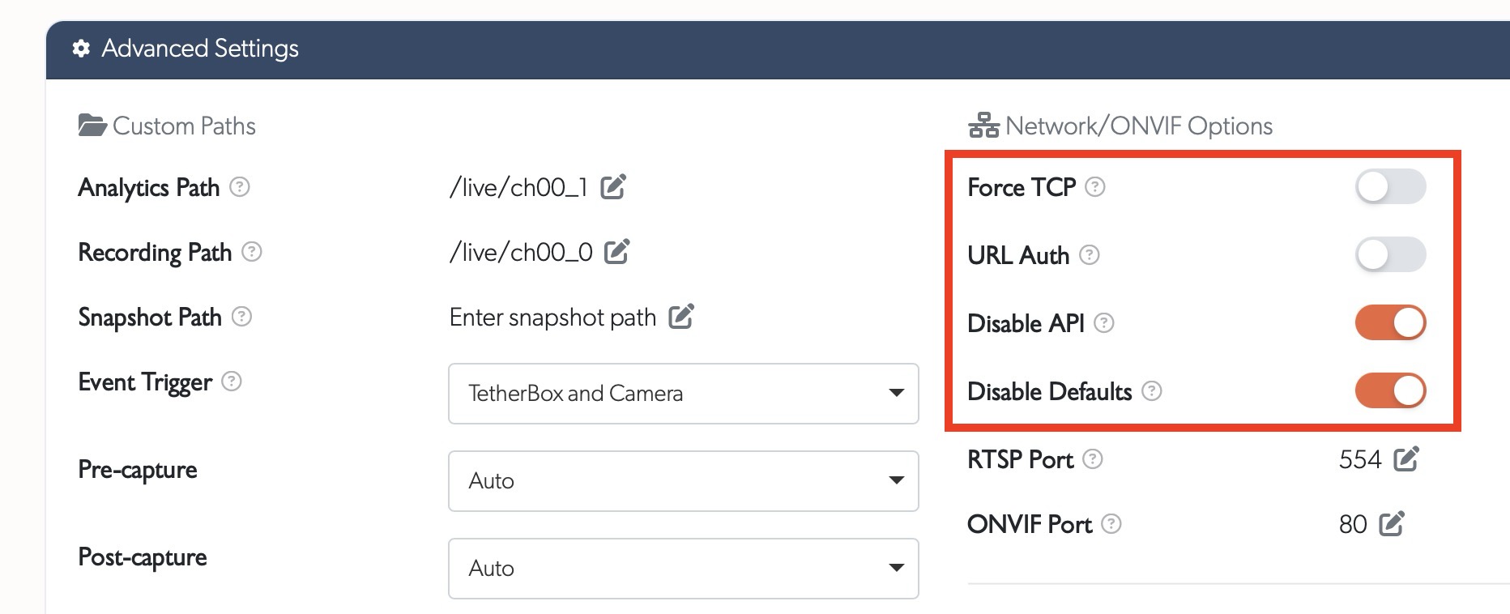Click the edit pencil for Recording Path
The image size is (1510, 614).
tap(618, 251)
